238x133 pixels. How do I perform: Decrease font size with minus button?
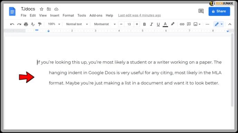click(121, 24)
